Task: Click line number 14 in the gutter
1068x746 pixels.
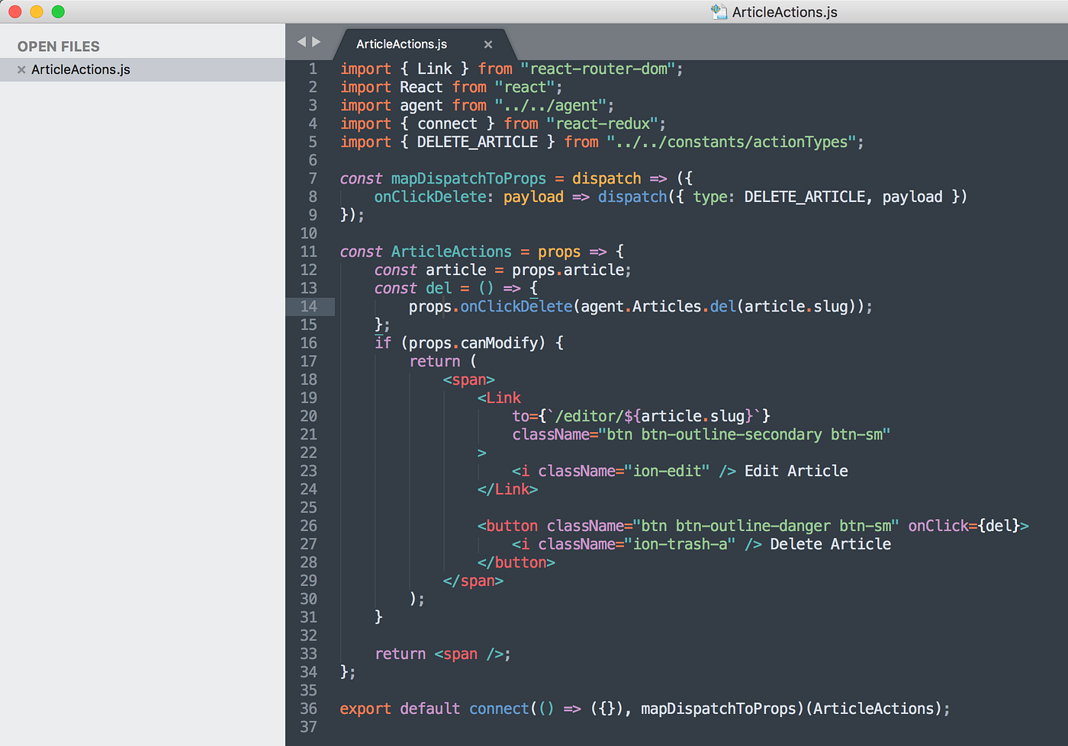Action: (x=308, y=306)
